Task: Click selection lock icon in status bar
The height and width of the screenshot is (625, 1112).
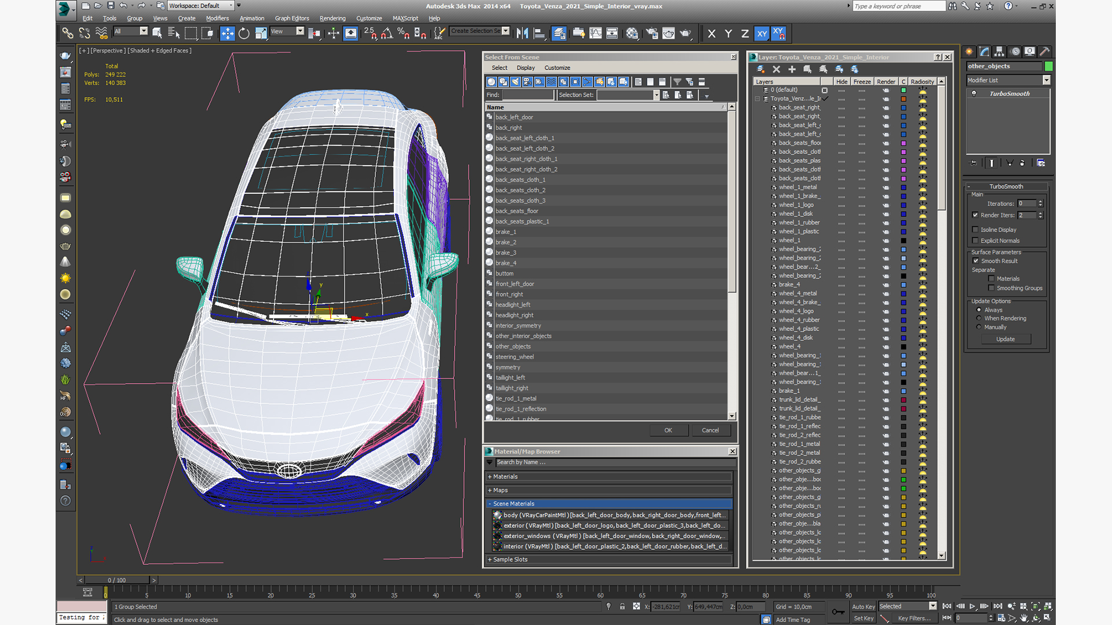Action: [x=622, y=606]
